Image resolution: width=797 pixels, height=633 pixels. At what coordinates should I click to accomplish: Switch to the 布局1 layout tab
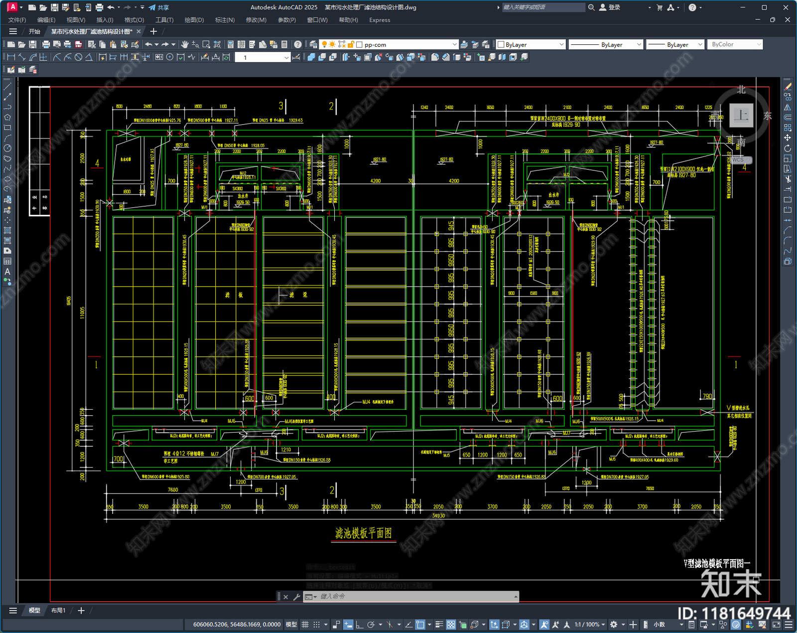pyautogui.click(x=58, y=611)
